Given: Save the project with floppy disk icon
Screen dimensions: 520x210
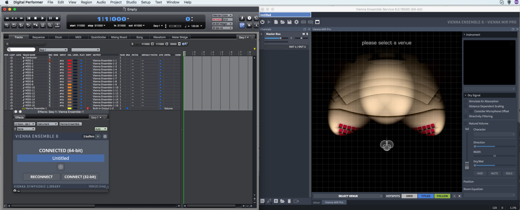Looking at the screenshot, I should [x=289, y=22].
